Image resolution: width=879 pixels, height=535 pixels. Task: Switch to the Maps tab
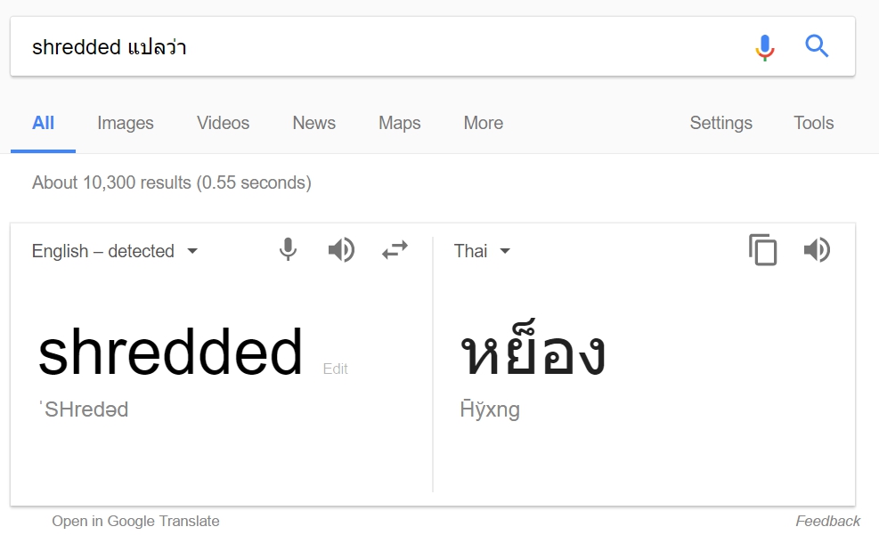[x=399, y=123]
